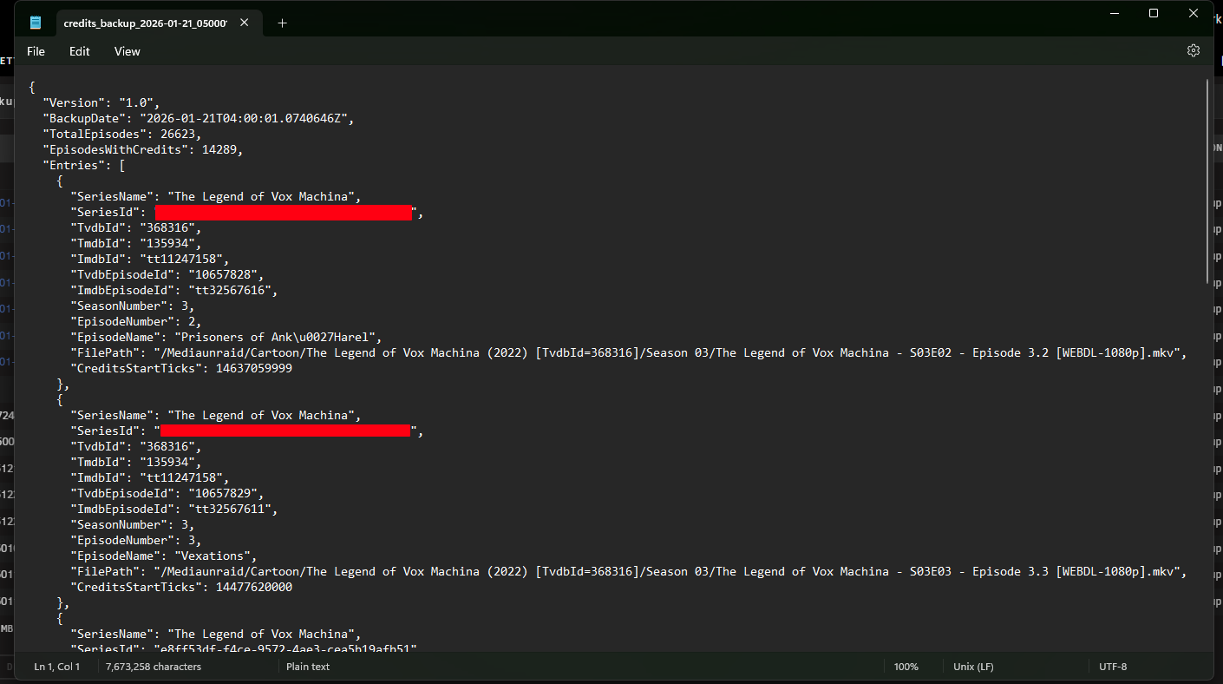
Task: Click the "EpisodesWithCredits": 14289 line
Action: click(x=143, y=149)
